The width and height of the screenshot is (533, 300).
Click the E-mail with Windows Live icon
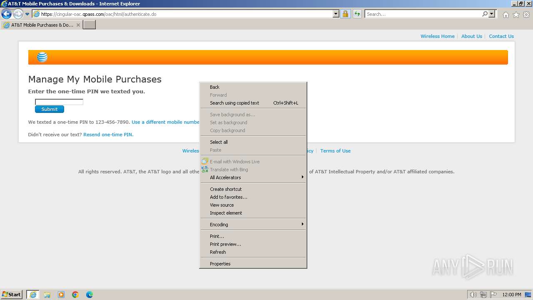(x=204, y=161)
